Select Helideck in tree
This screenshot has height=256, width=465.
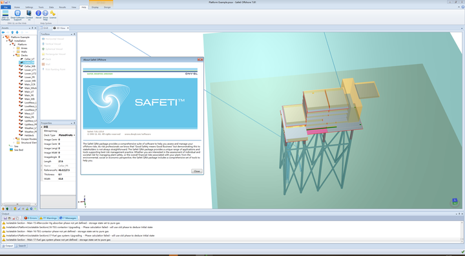(x=29, y=135)
